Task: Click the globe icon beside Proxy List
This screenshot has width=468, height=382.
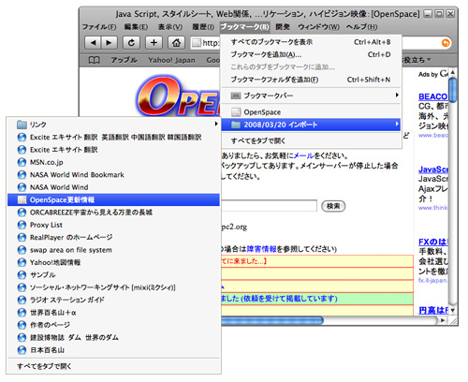Action: click(x=22, y=225)
